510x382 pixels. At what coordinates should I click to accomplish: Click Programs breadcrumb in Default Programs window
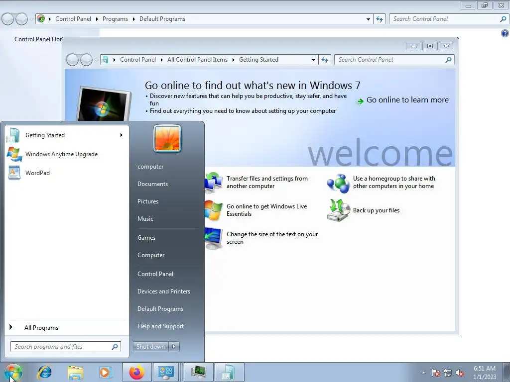pyautogui.click(x=115, y=19)
